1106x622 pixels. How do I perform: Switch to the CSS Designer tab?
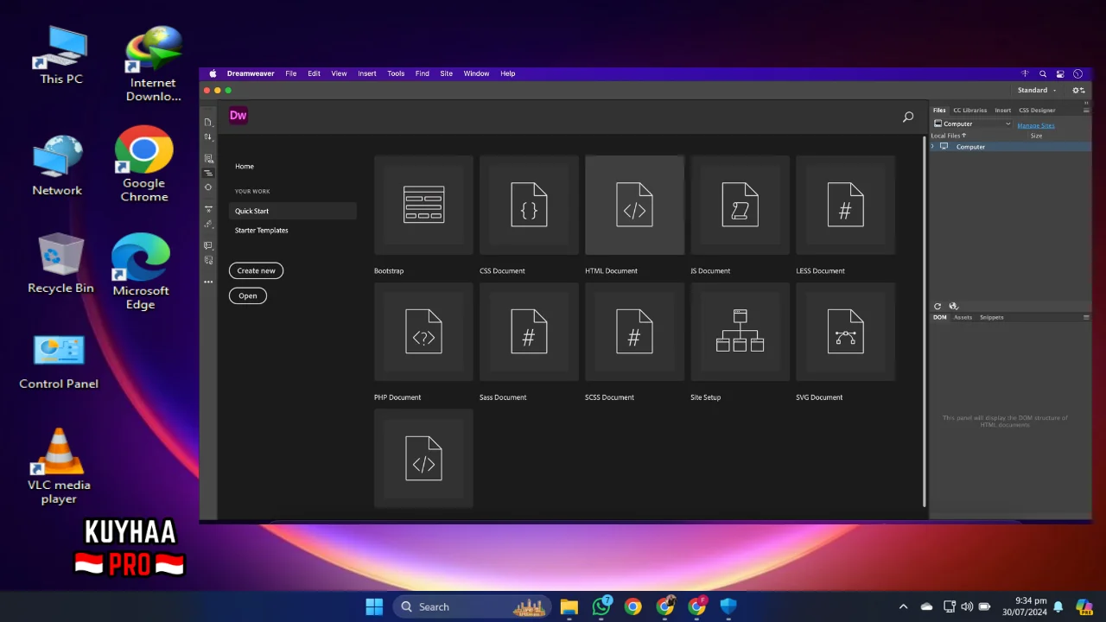tap(1037, 111)
